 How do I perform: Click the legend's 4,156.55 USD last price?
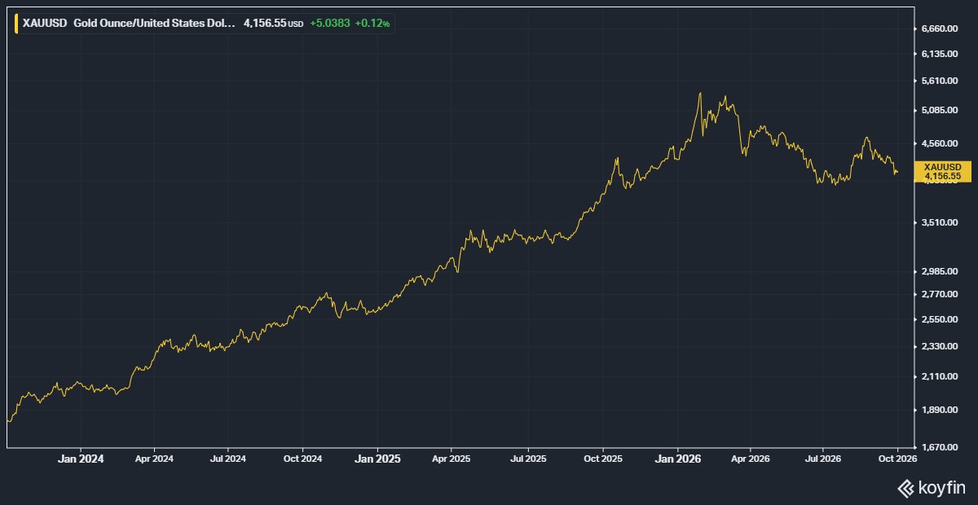(x=274, y=24)
